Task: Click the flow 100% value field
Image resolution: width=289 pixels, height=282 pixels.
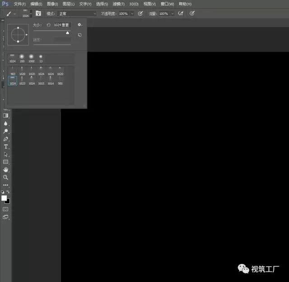Action: point(164,14)
